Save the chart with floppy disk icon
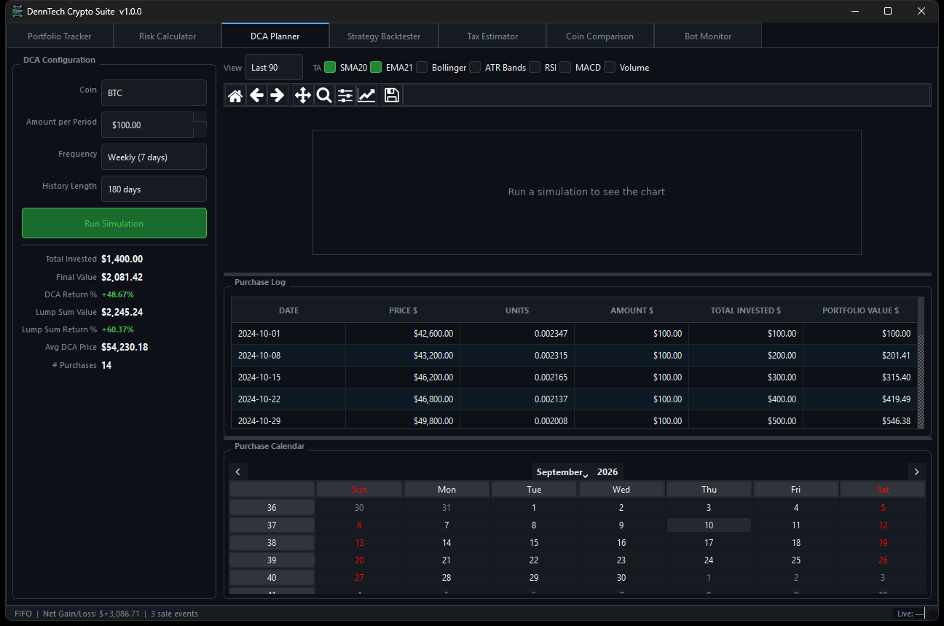Image resolution: width=944 pixels, height=626 pixels. [392, 95]
